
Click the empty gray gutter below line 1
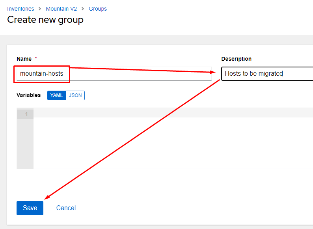pos(25,144)
